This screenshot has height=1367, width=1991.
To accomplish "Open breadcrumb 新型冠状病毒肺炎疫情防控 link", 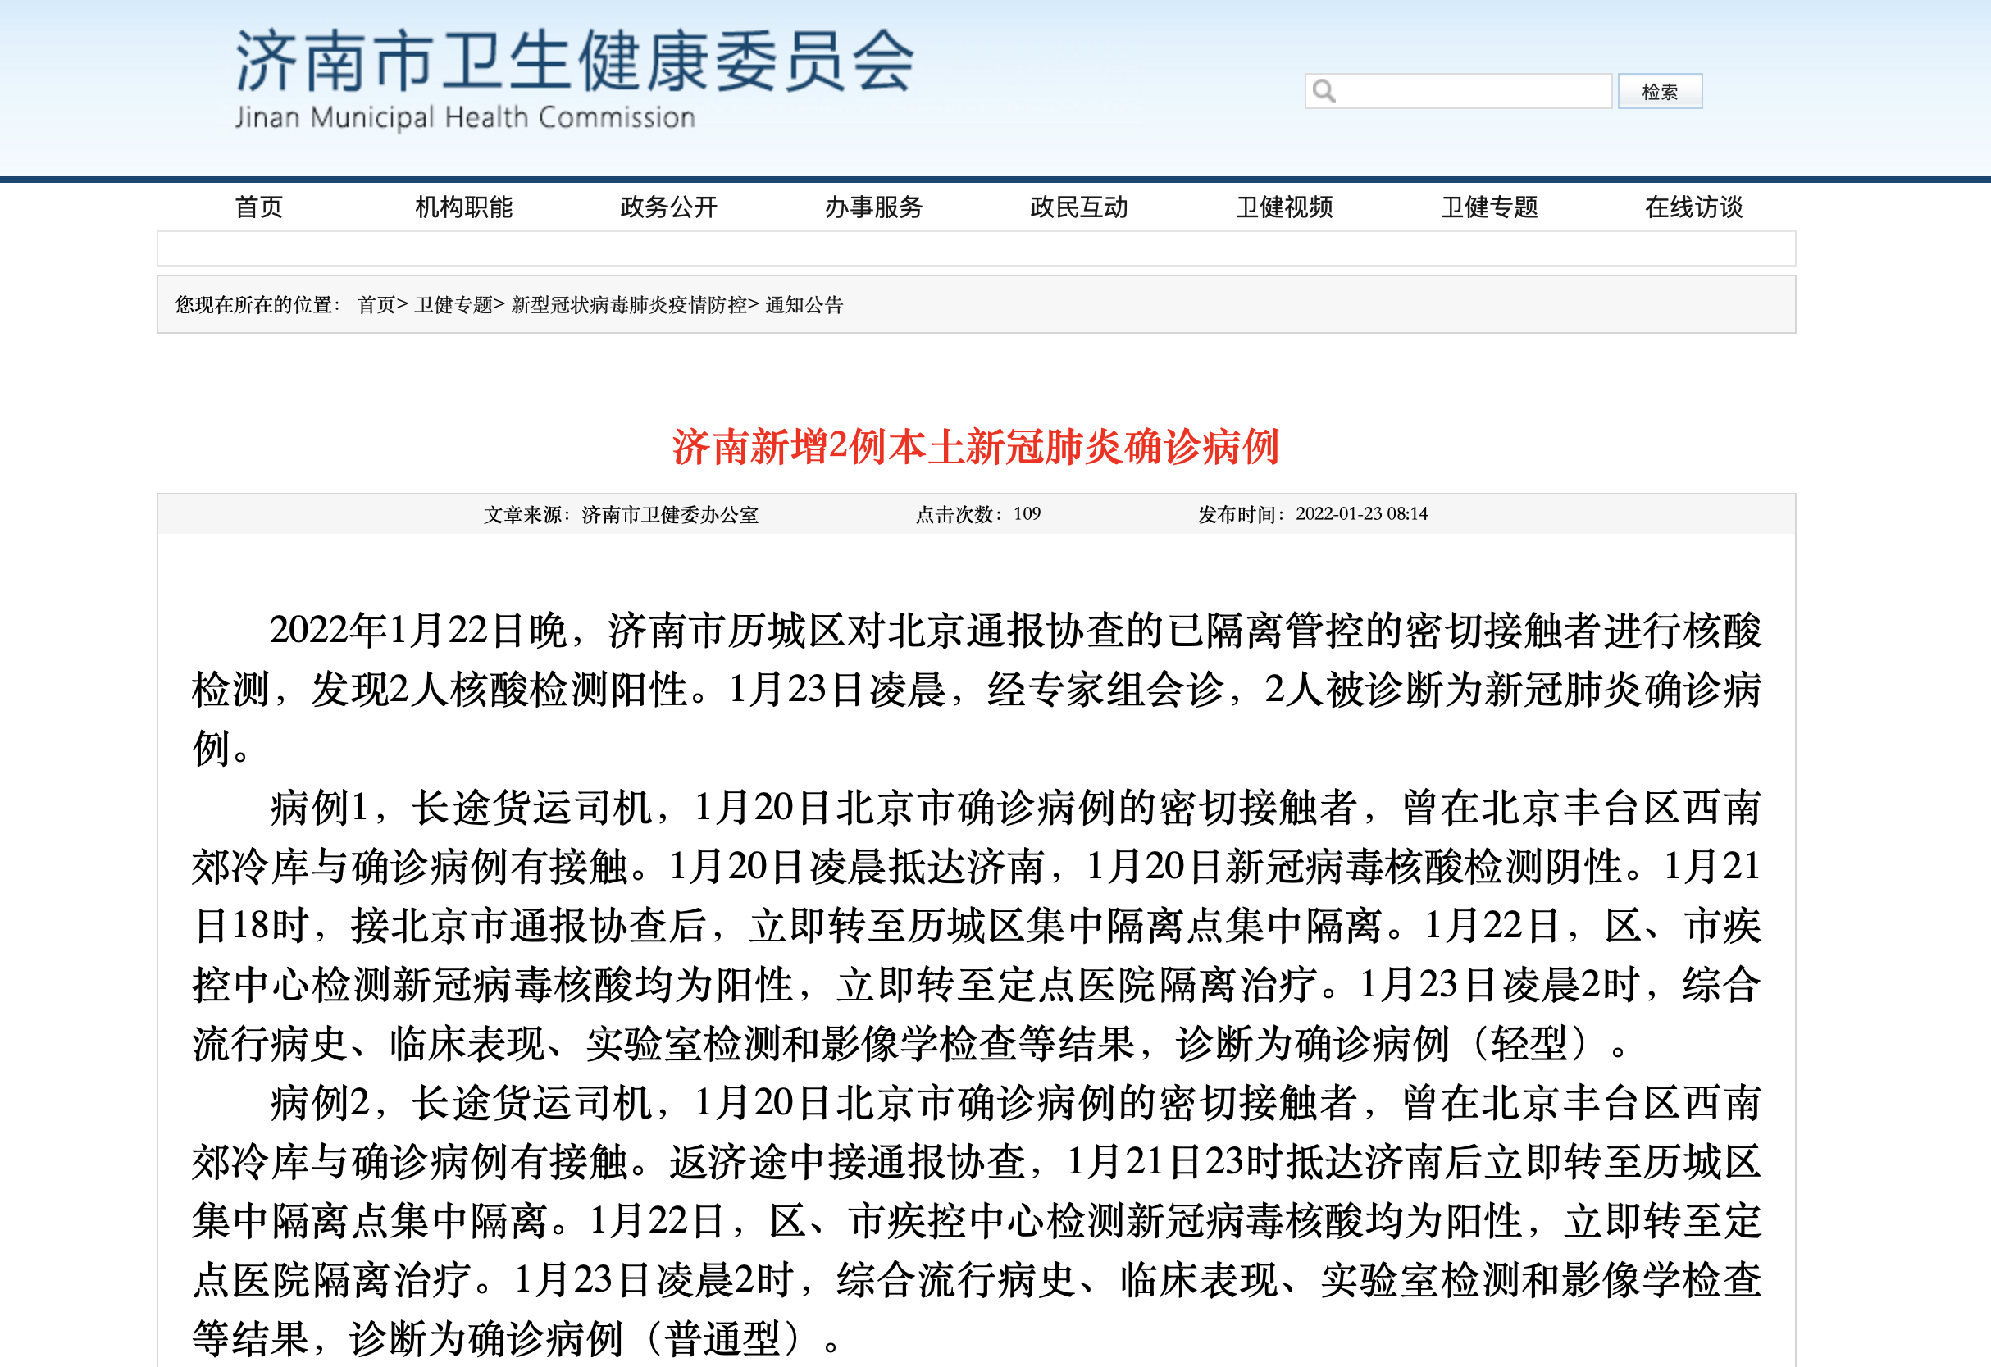I will click(x=628, y=305).
